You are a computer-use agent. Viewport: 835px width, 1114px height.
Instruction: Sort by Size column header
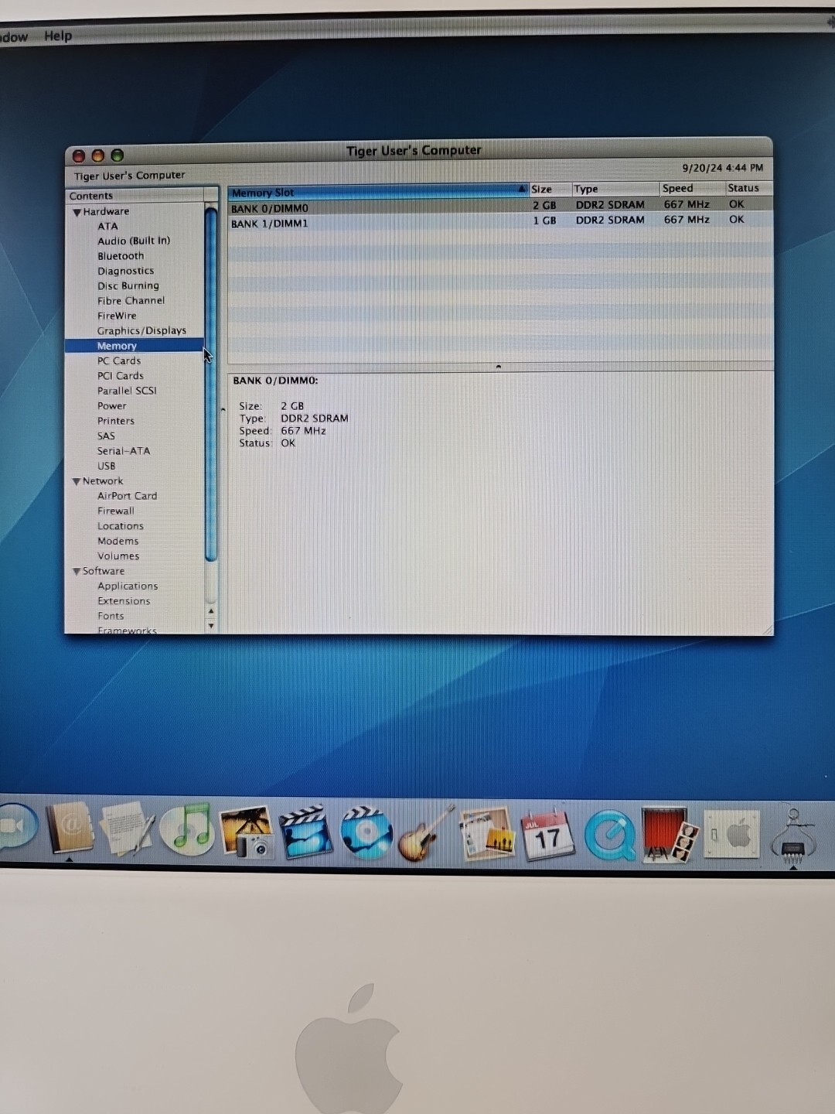click(x=550, y=190)
